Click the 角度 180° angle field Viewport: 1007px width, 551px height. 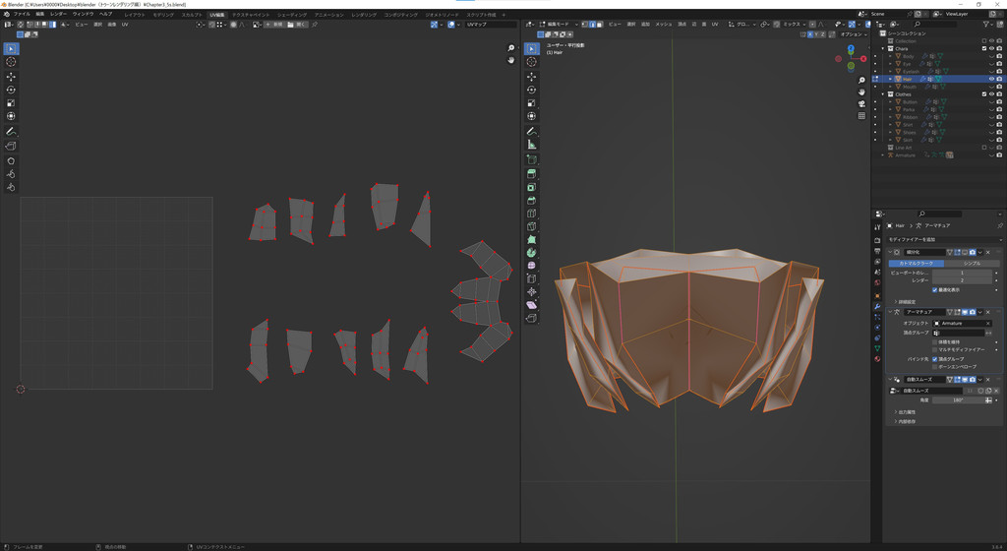pyautogui.click(x=959, y=400)
